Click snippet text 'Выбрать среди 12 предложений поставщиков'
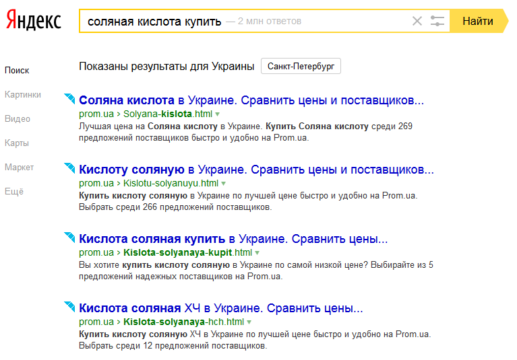 point(173,346)
